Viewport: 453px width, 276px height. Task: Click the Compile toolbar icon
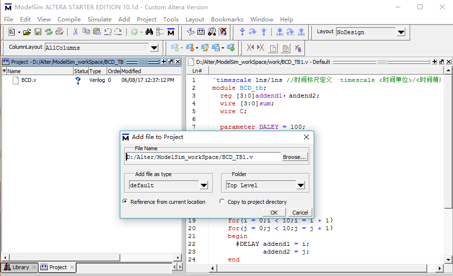click(x=190, y=32)
